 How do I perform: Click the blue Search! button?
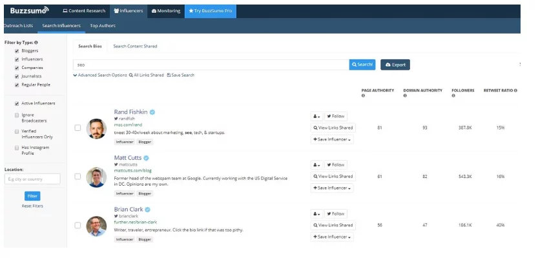pyautogui.click(x=362, y=64)
